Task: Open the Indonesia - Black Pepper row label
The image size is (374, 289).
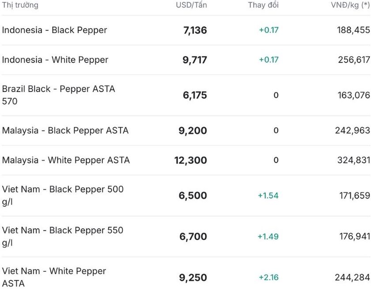Action: (55, 30)
